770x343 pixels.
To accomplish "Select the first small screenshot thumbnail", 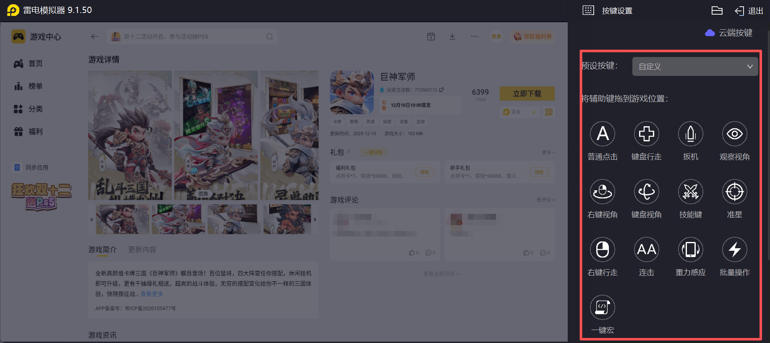I will coord(123,219).
